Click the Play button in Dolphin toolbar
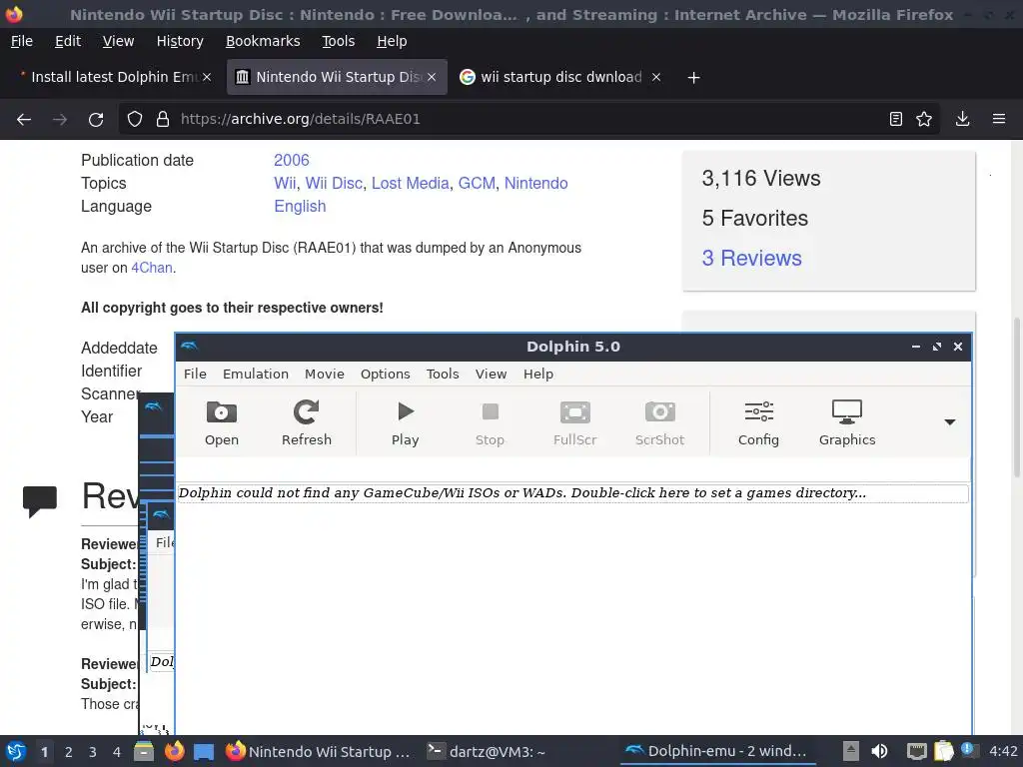The height and width of the screenshot is (767, 1023). 405,422
